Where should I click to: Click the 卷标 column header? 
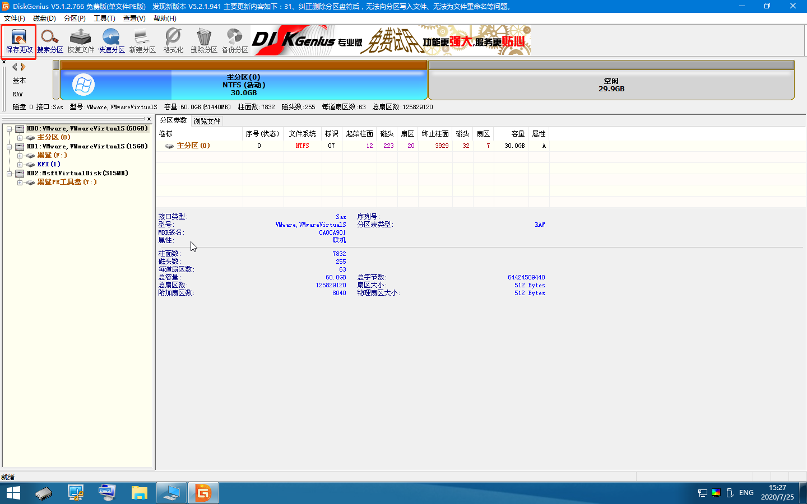coord(200,134)
